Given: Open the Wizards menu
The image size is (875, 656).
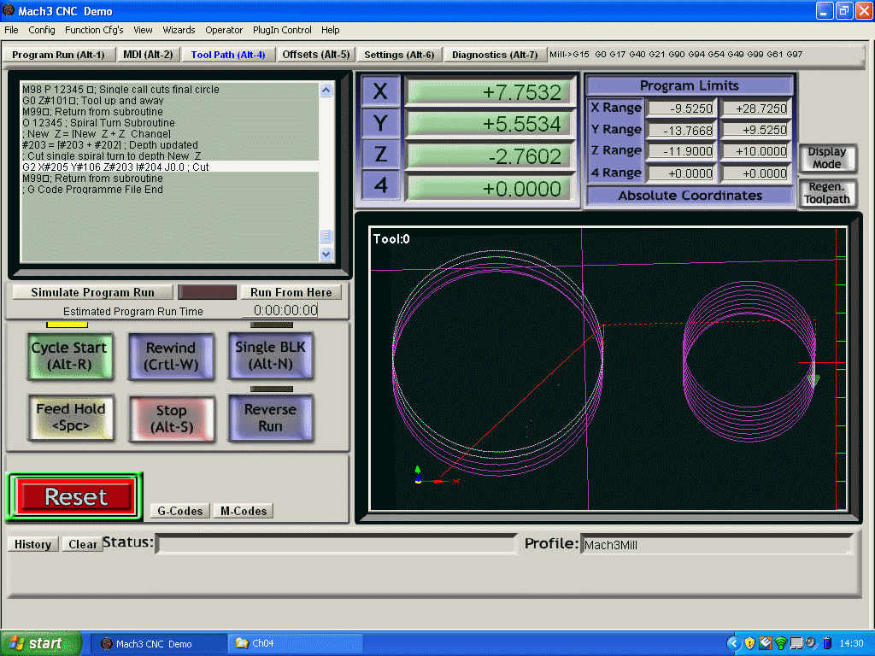Looking at the screenshot, I should click(179, 30).
